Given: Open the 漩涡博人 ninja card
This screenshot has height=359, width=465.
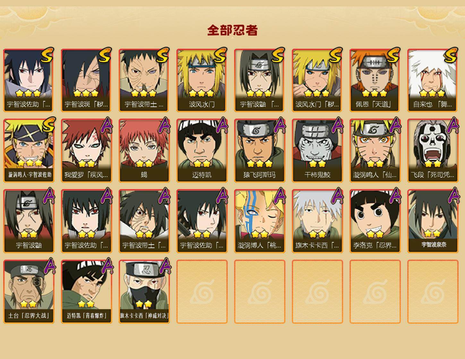Looking at the screenshot, I should coord(259,221).
